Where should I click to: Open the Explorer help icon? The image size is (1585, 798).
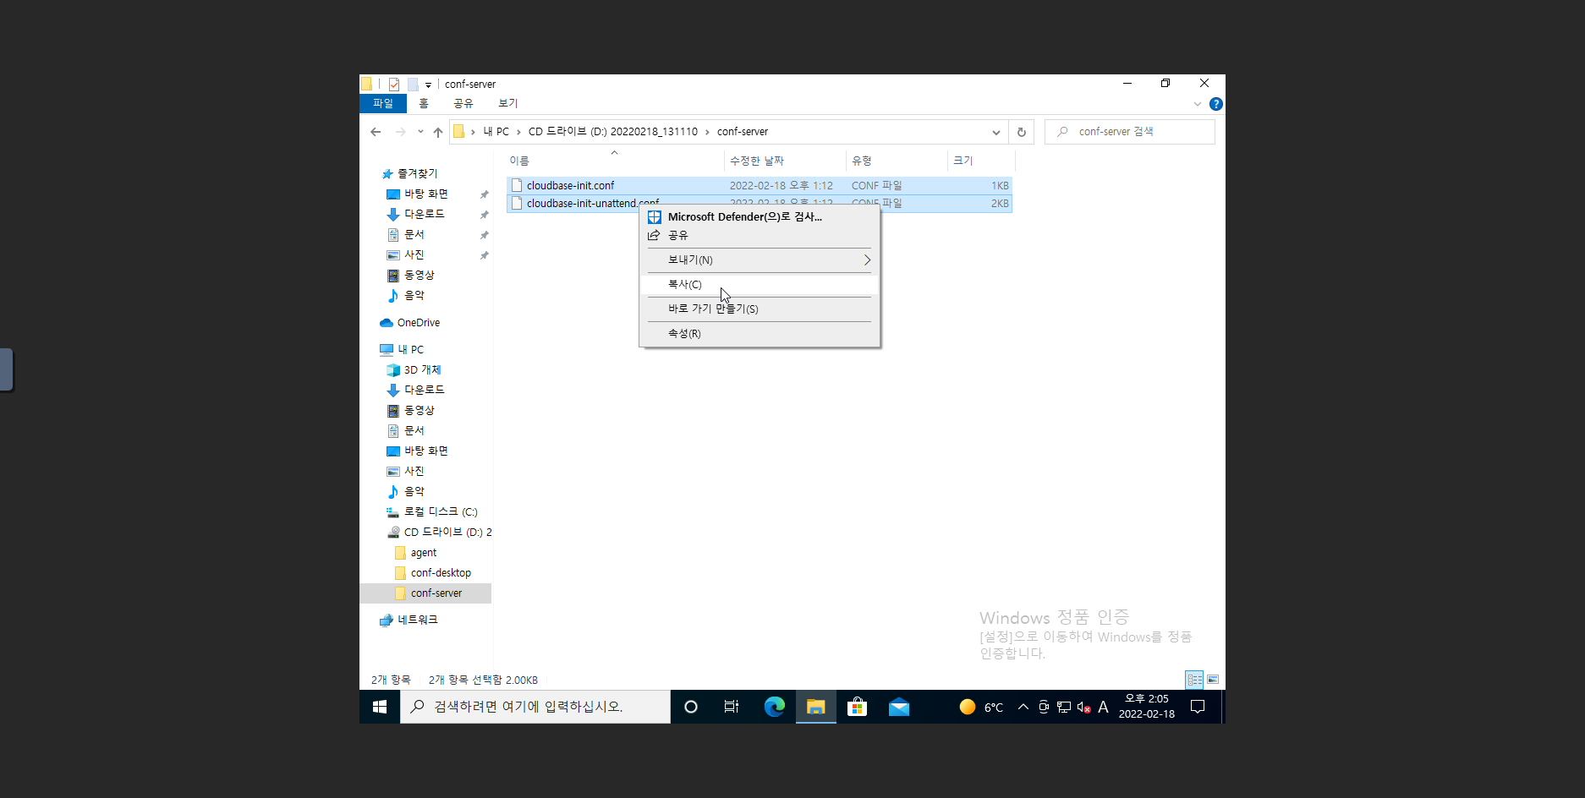click(x=1215, y=104)
